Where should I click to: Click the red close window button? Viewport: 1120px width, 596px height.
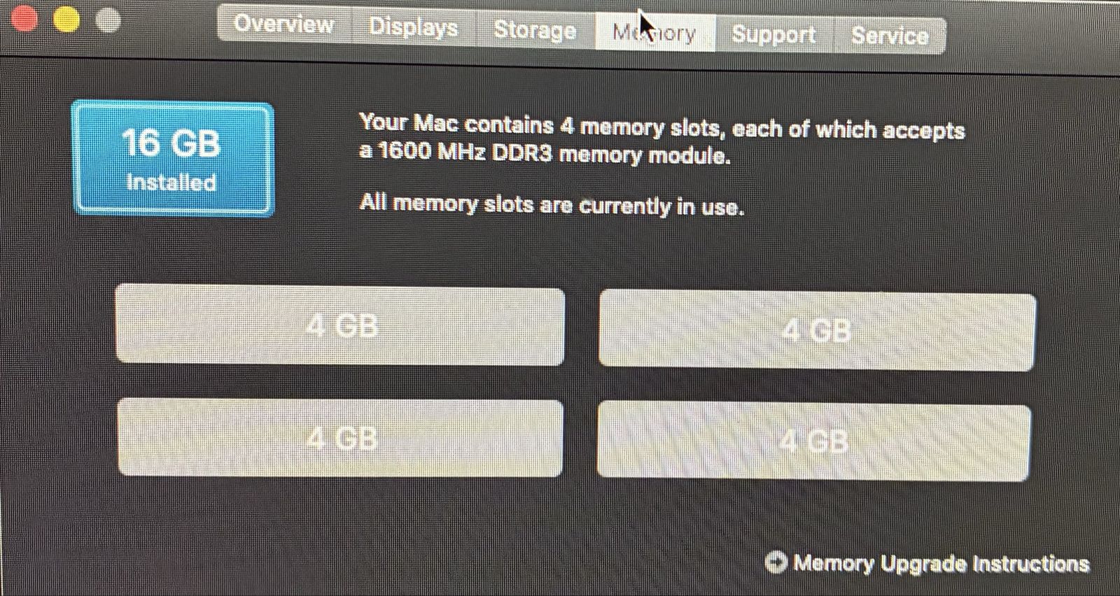coord(24,19)
